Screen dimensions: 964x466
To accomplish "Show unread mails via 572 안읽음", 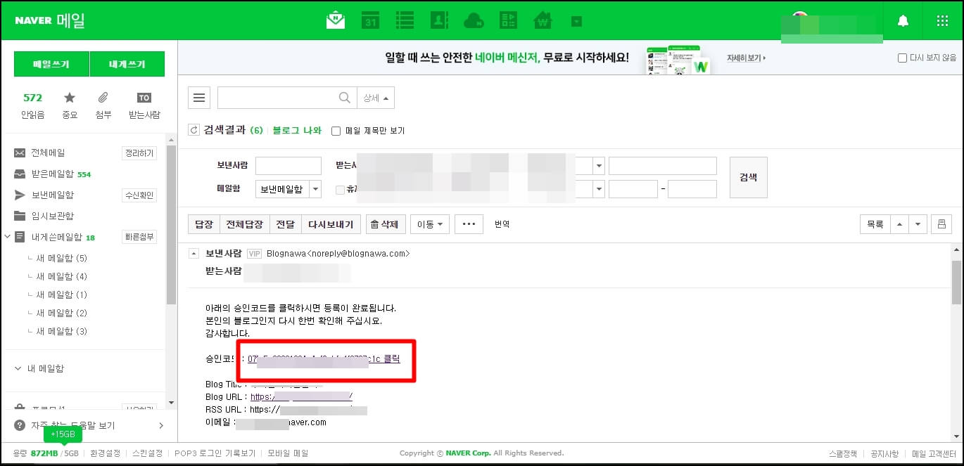I will pyautogui.click(x=32, y=105).
